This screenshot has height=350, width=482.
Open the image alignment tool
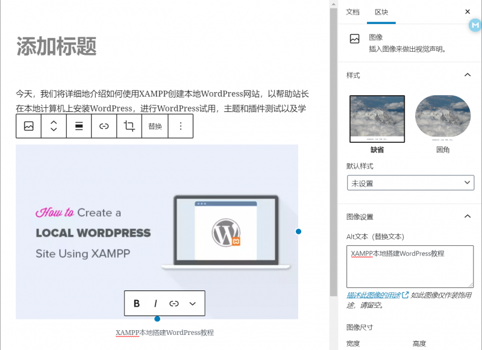79,127
